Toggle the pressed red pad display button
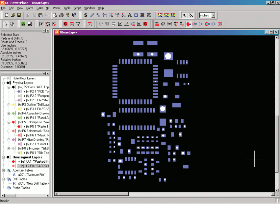Viewport: 280px width, 204px height. click(189, 24)
